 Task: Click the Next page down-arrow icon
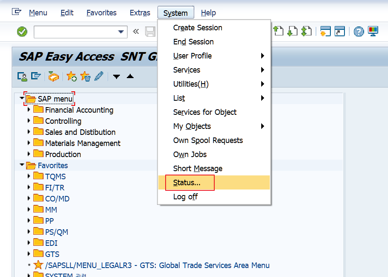coord(292,31)
